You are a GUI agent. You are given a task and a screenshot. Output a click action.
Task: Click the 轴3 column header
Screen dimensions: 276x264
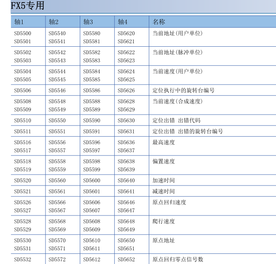tap(88, 22)
